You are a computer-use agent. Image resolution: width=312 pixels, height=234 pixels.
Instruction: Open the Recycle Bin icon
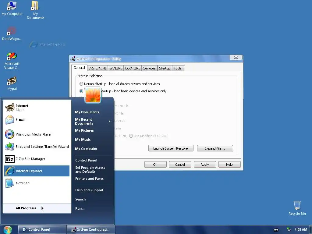[x=297, y=208]
